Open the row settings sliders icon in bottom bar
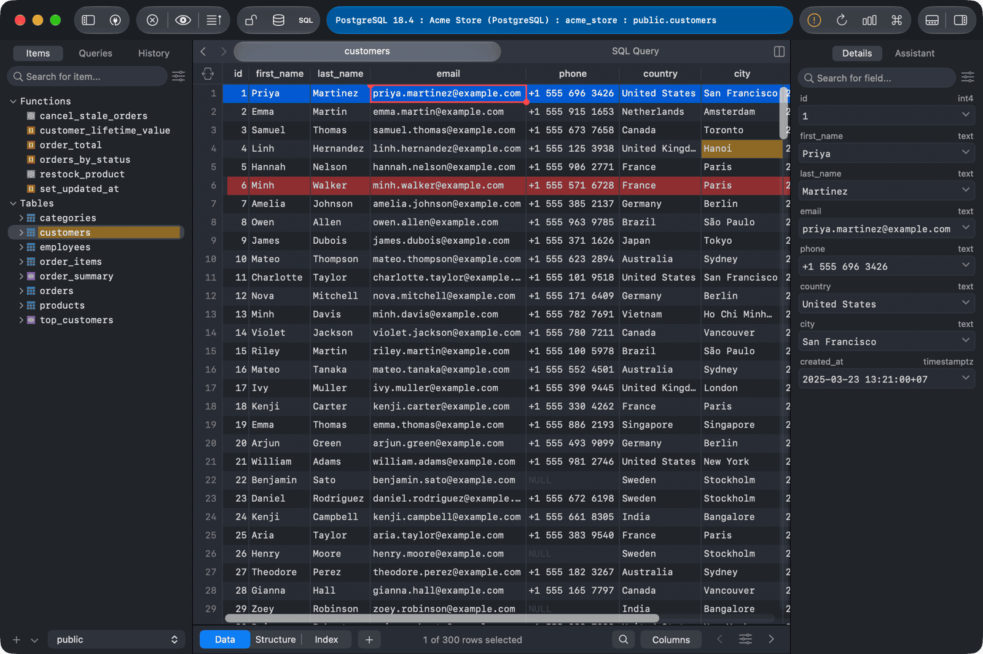Image resolution: width=983 pixels, height=654 pixels. (745, 639)
